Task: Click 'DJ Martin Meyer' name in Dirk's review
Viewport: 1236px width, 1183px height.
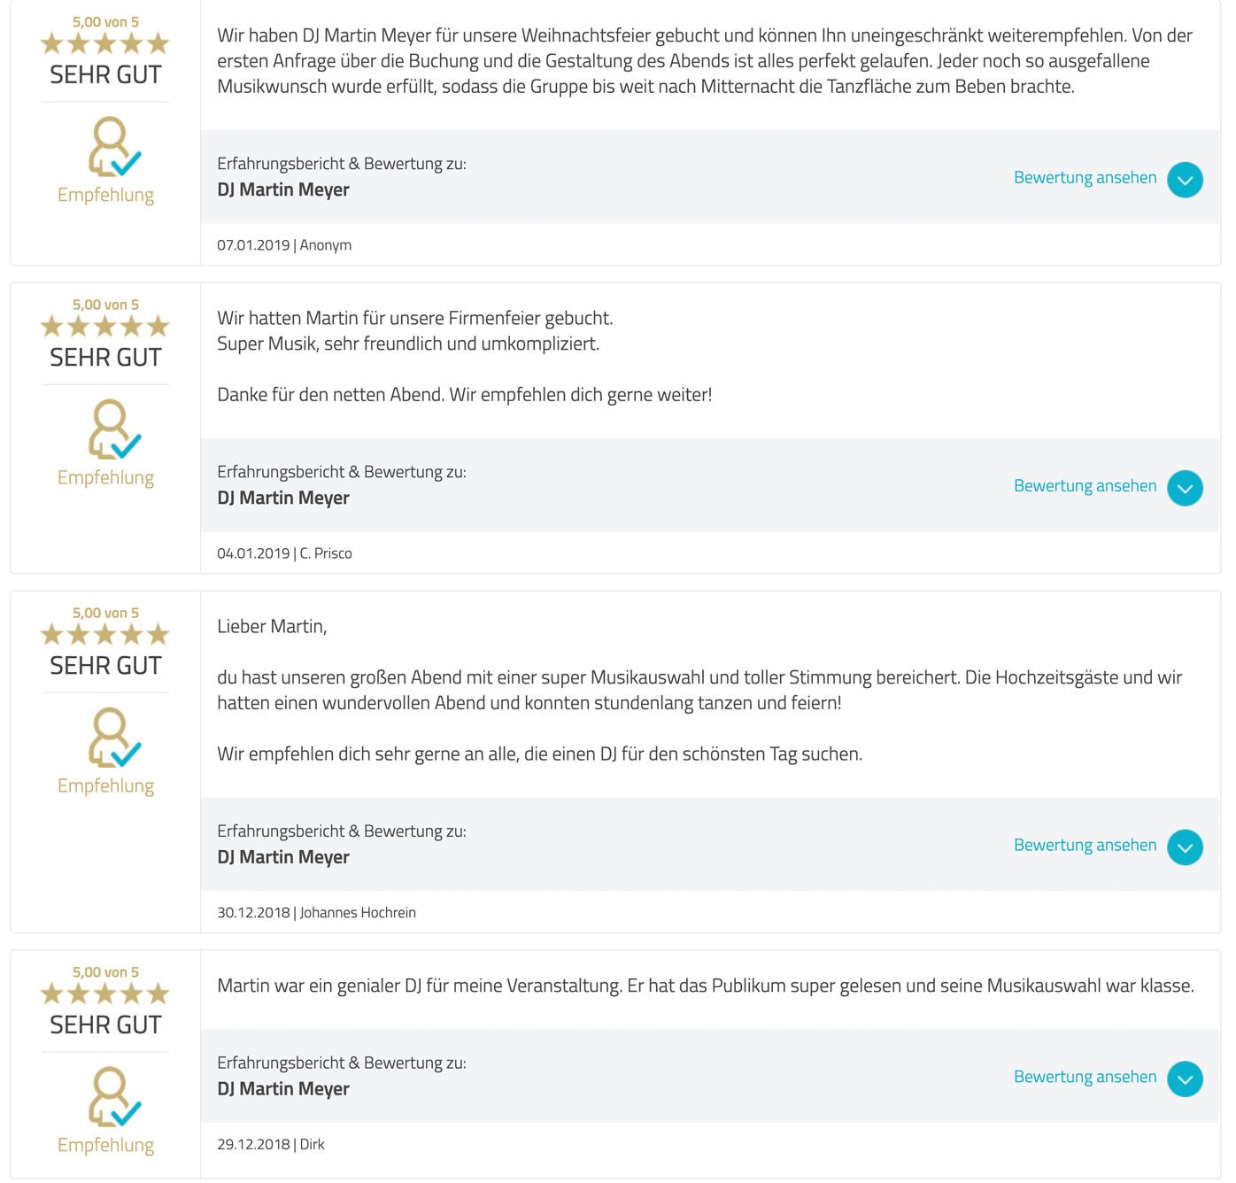Action: (x=283, y=1089)
